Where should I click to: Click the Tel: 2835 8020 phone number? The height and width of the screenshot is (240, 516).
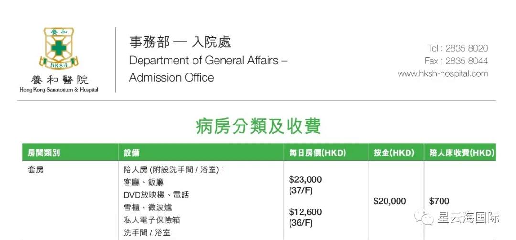(x=458, y=48)
